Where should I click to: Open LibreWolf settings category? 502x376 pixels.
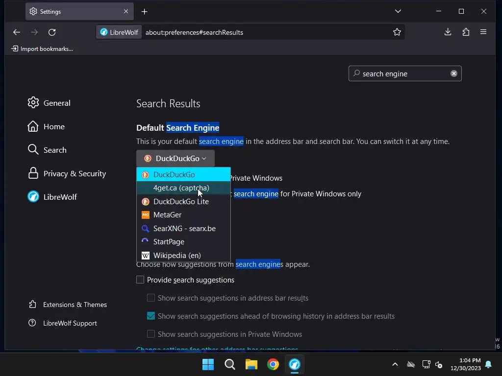pos(52,197)
